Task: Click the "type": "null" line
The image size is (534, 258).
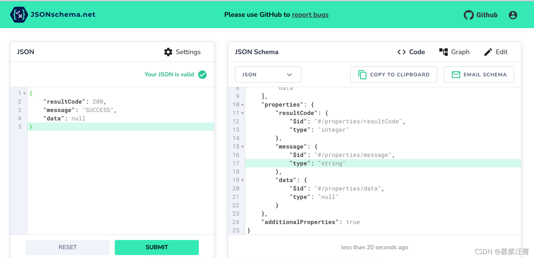Action: tap(314, 197)
